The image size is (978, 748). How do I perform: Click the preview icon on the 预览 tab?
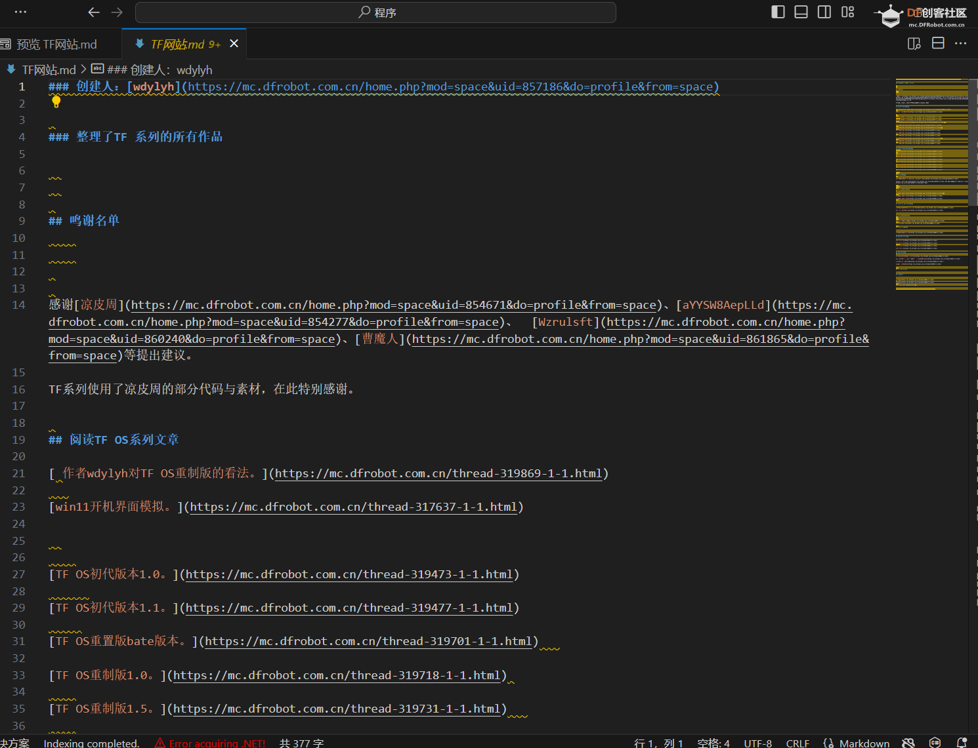6,44
